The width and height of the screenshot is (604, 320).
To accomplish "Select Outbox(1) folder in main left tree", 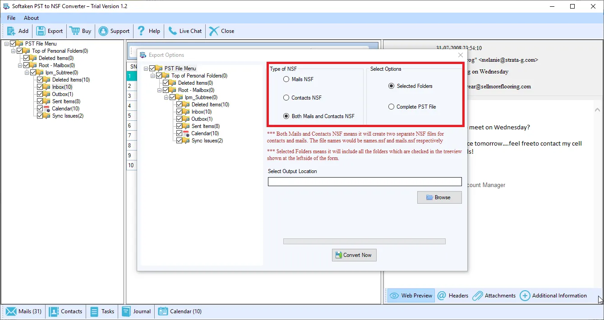I will (63, 94).
